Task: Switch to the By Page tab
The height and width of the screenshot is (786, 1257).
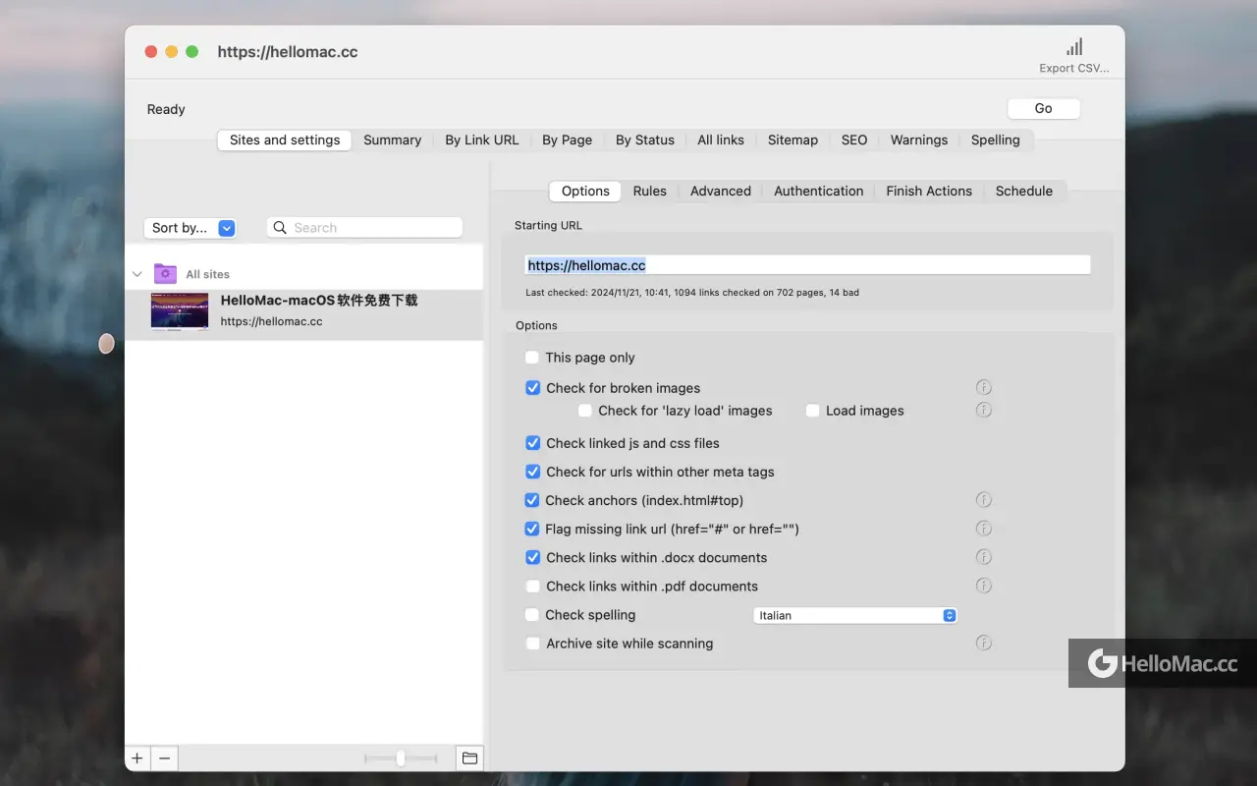Action: pyautogui.click(x=567, y=140)
